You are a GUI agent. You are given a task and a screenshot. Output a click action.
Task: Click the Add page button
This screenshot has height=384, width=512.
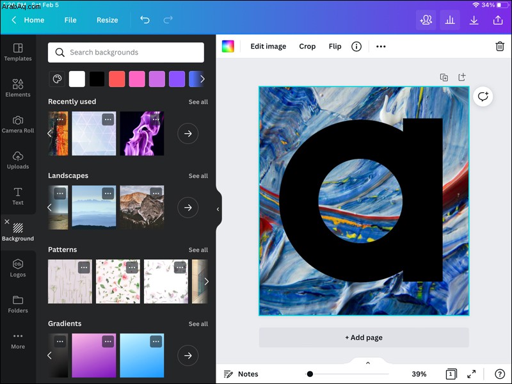click(364, 338)
